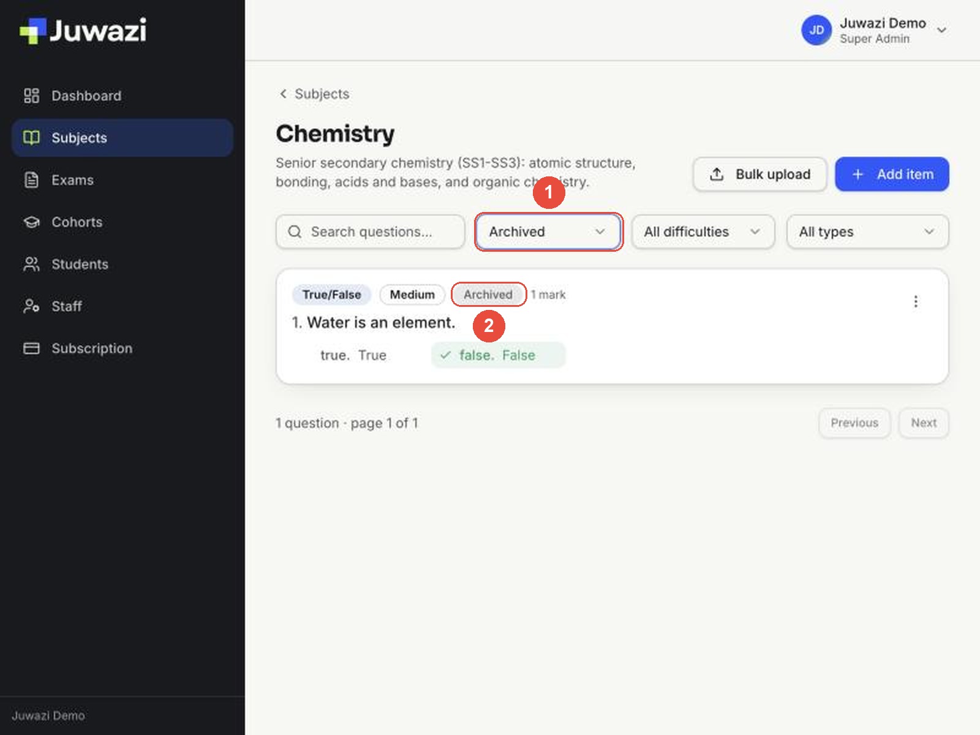Click the Cohorts graduation cap icon
Viewport: 980px width, 735px height.
click(31, 222)
